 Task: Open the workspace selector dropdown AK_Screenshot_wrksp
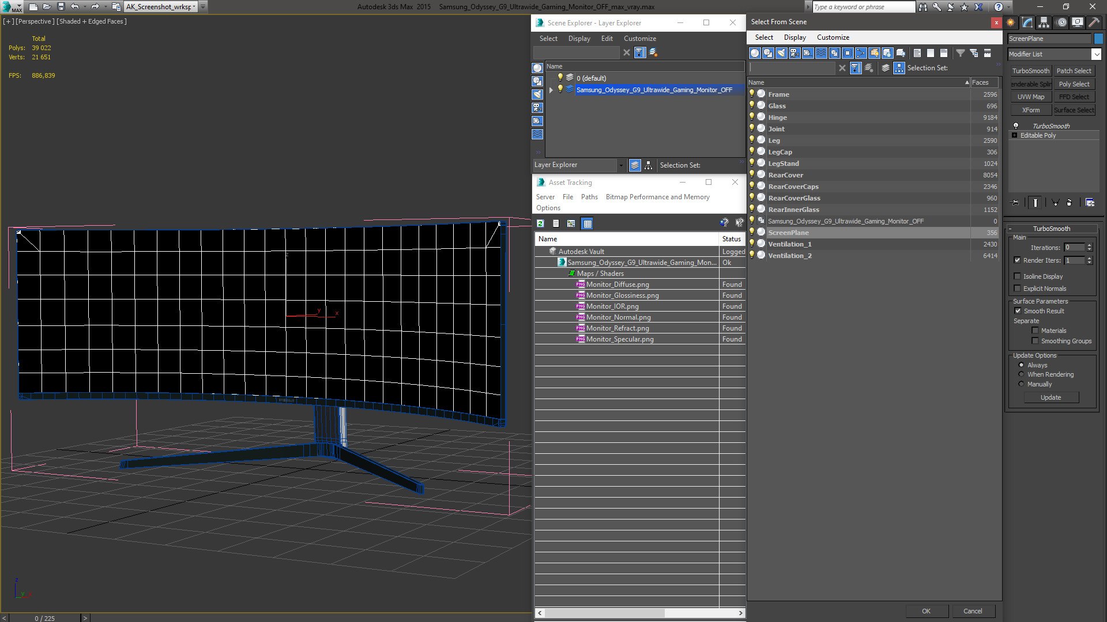click(194, 7)
